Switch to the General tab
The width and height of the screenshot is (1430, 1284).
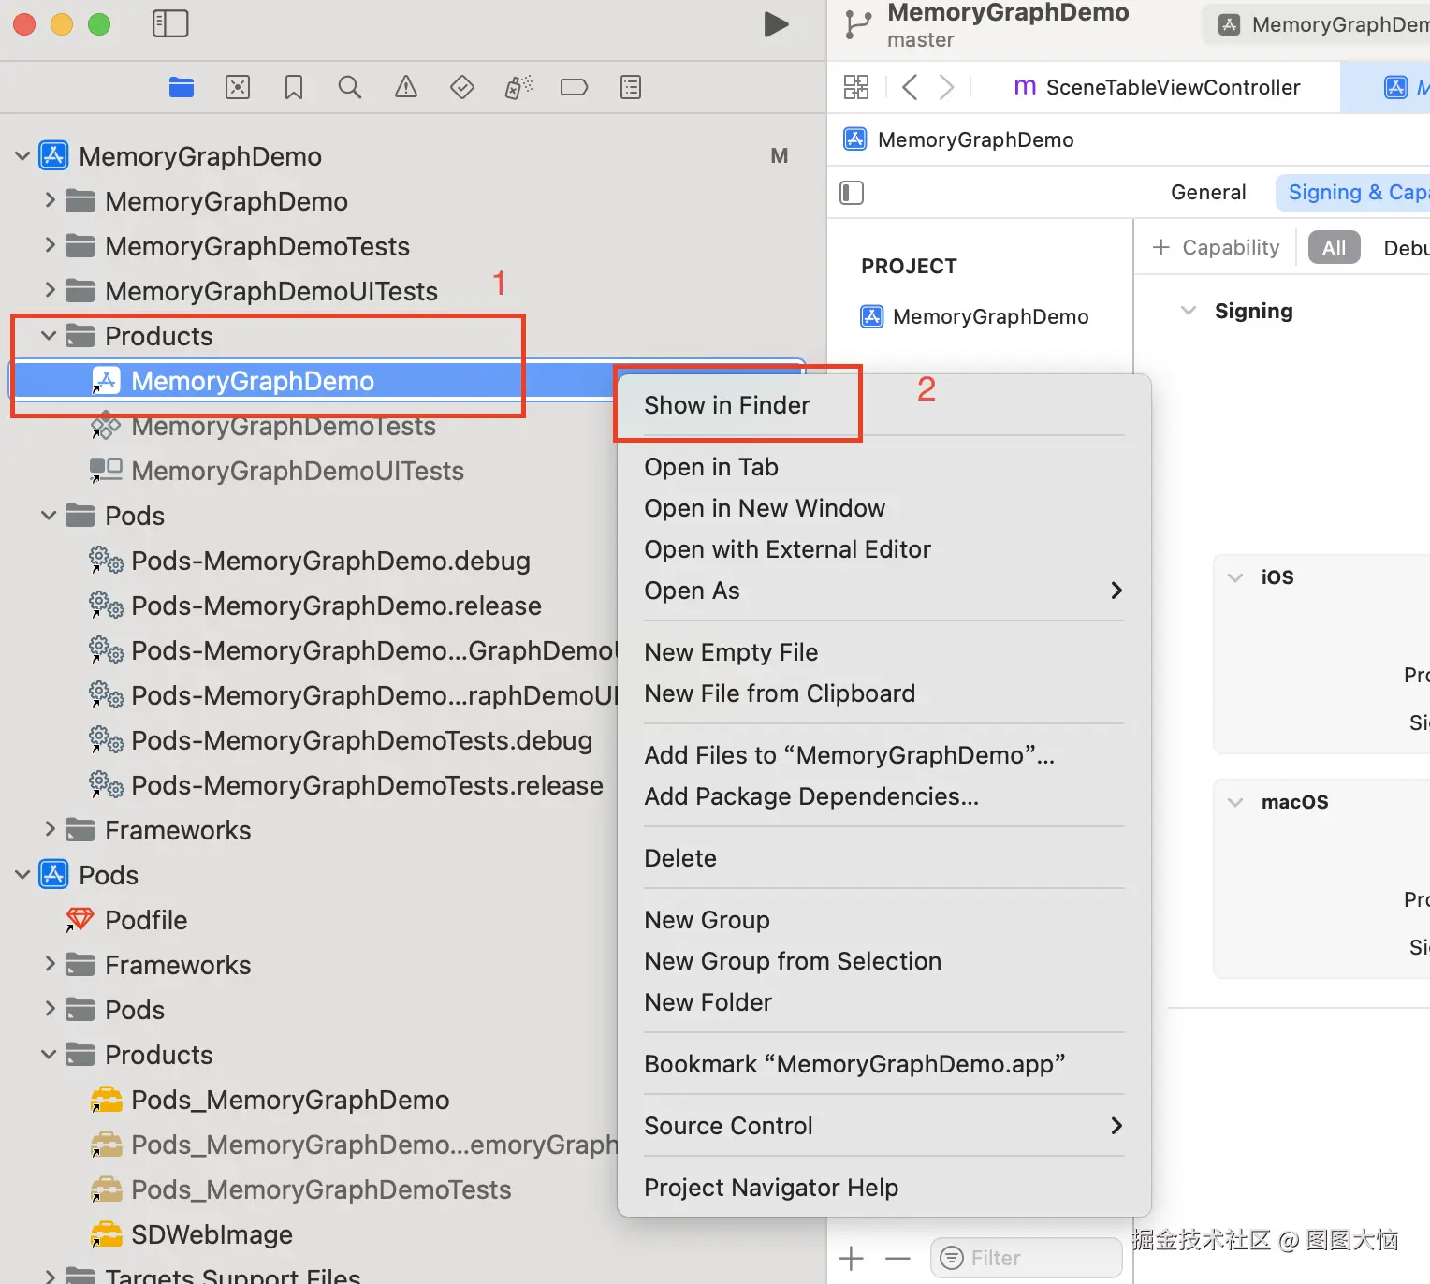pos(1208,193)
